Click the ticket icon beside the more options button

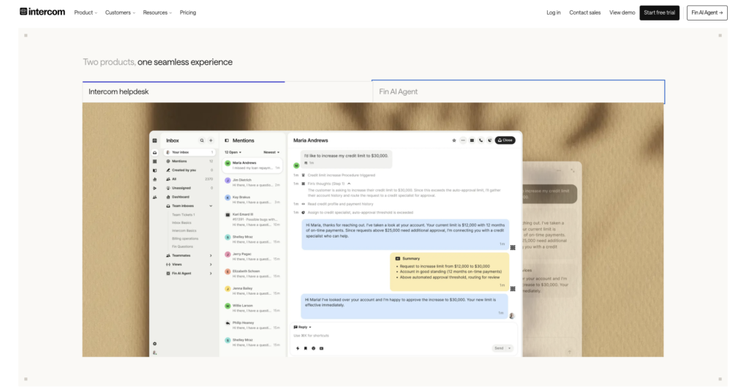(472, 140)
